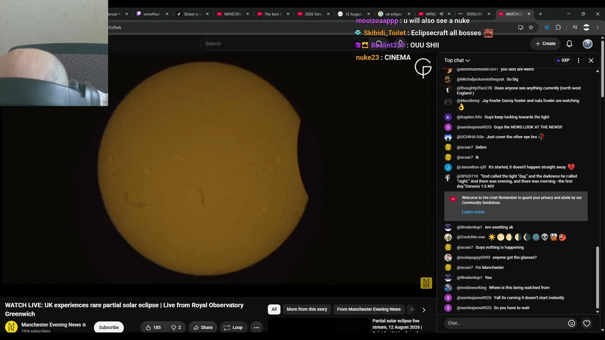Click the install app icon in address bar
This screenshot has width=605, height=340.
tap(520, 27)
